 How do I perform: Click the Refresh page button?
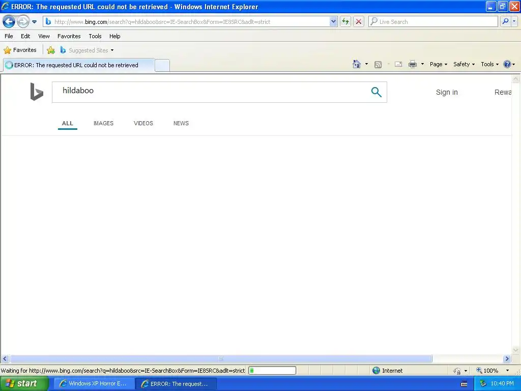[345, 22]
